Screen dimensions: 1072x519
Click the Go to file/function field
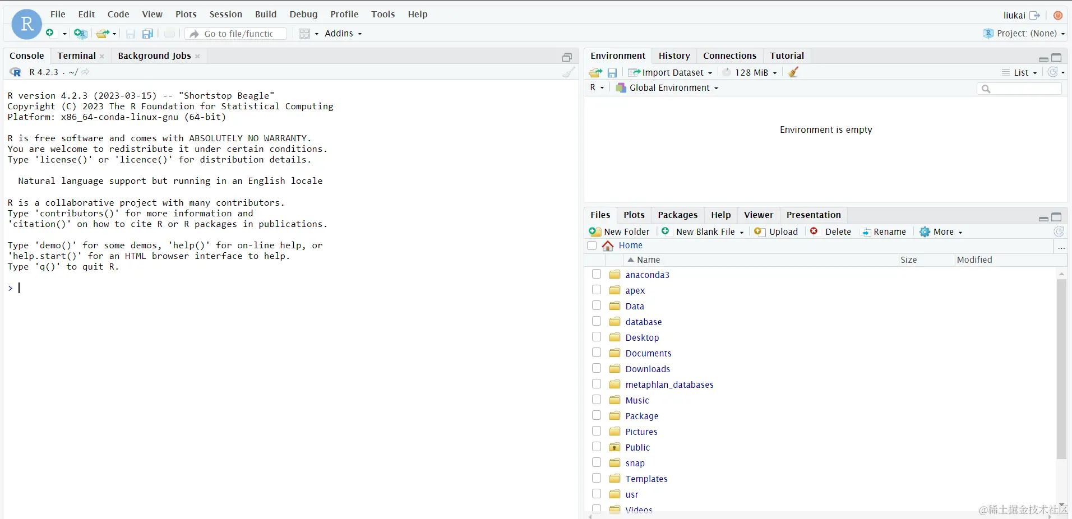pos(236,34)
